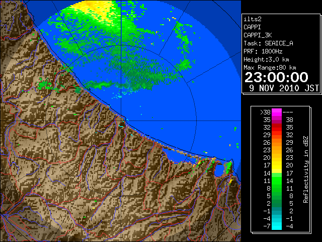This screenshot has width=322, height=242.
Task: Click the 'CAPPI_3K' text line
Action: tap(258, 35)
